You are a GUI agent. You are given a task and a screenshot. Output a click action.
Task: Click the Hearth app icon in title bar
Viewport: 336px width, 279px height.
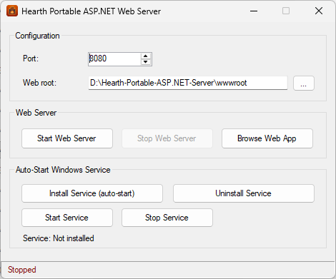click(x=12, y=11)
